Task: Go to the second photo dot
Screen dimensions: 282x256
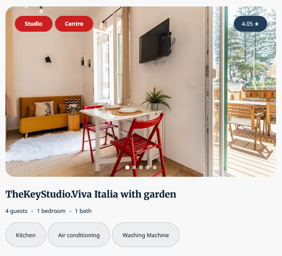Action: point(134,167)
